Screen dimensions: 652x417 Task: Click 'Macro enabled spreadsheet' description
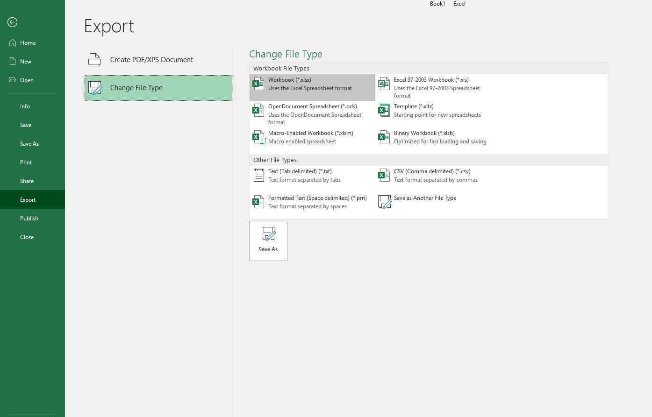302,141
